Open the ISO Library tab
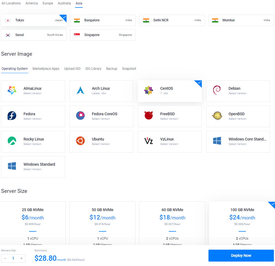The height and width of the screenshot is (266, 275). [93, 69]
